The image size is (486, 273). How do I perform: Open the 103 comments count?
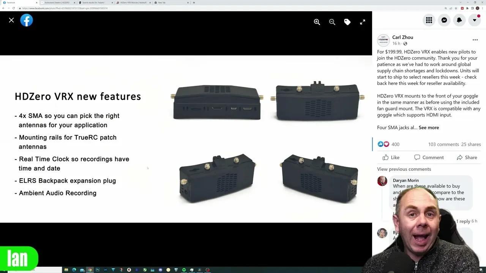[443, 144]
